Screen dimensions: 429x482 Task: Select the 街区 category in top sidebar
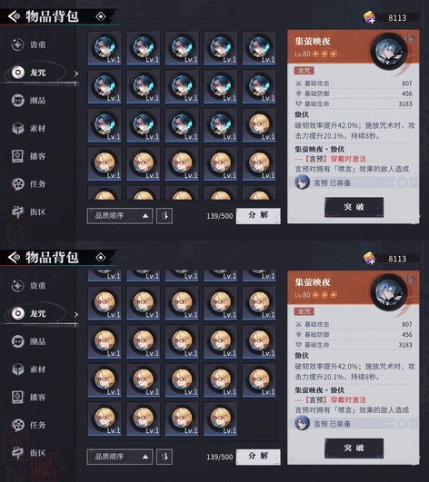point(28,211)
